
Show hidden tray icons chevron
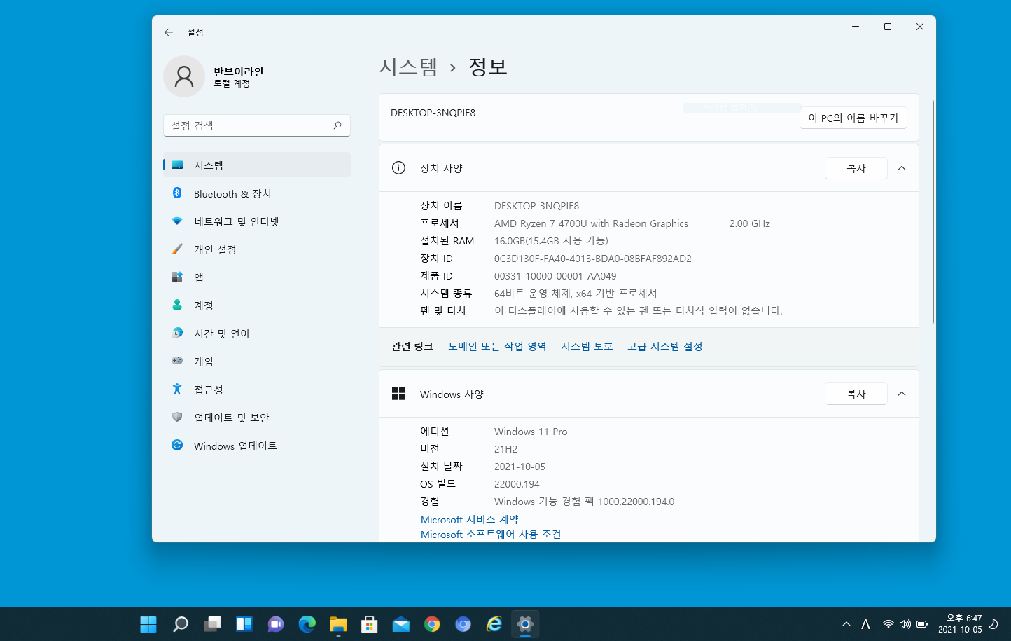pyautogui.click(x=846, y=624)
